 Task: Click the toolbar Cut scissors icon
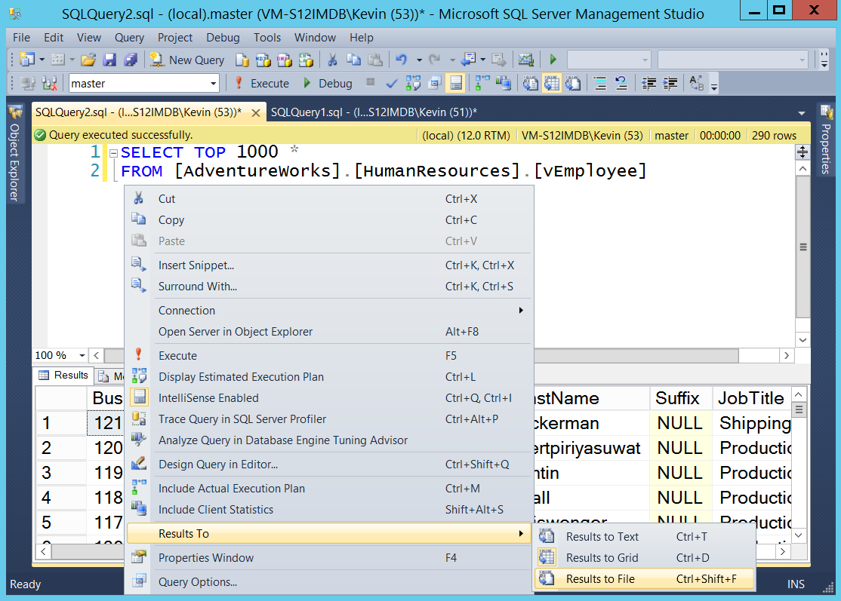tap(332, 60)
